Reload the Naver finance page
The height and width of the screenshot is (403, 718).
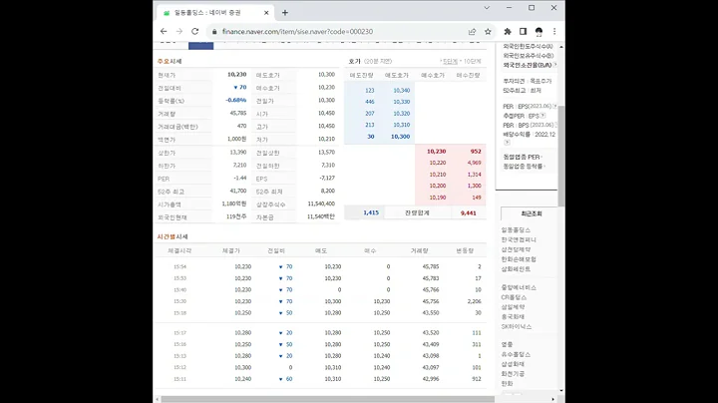(195, 31)
